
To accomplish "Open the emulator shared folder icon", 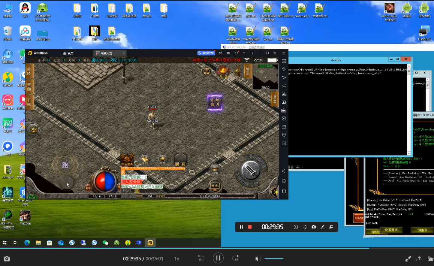I will tap(284, 127).
